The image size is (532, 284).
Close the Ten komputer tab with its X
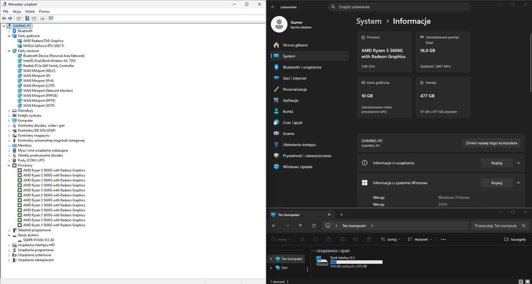(329, 214)
